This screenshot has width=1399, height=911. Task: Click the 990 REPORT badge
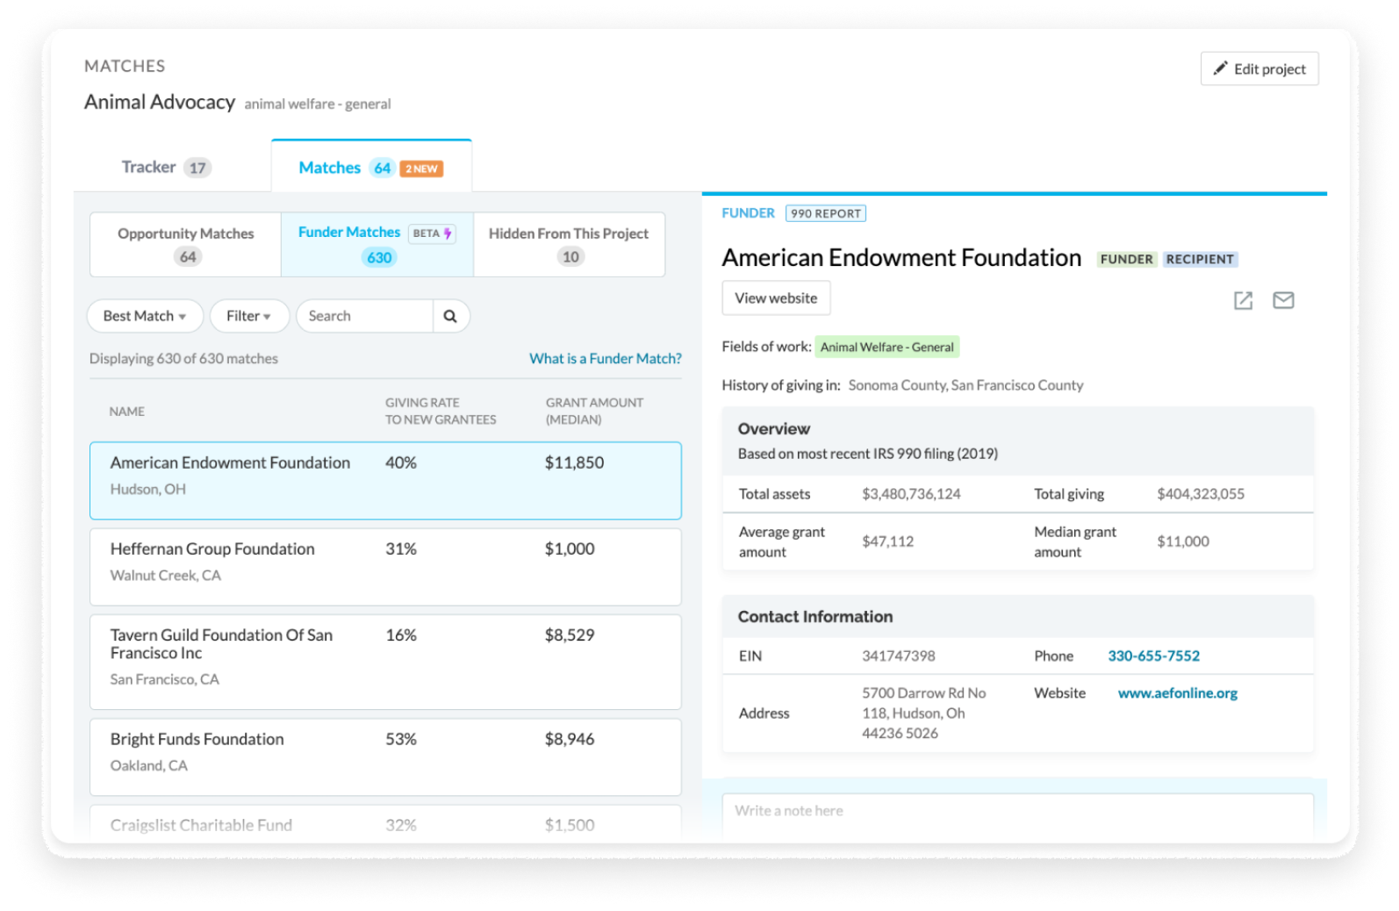(826, 213)
